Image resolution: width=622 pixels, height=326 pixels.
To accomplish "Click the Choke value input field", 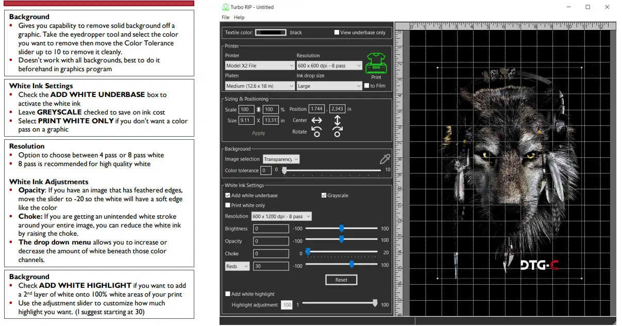I will [271, 254].
